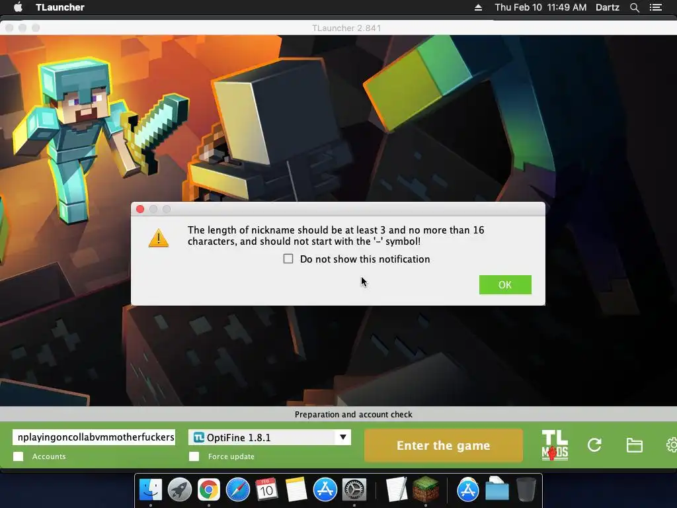Open Safari compass in the Dock
This screenshot has width=677, height=508.
coord(238,490)
